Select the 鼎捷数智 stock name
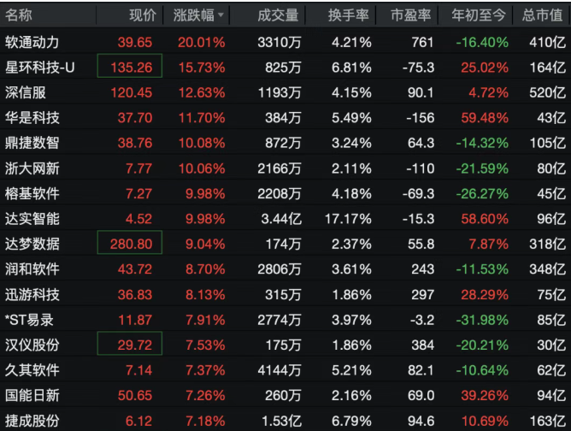Screen dimensions: 571x431 pyautogui.click(x=32, y=143)
